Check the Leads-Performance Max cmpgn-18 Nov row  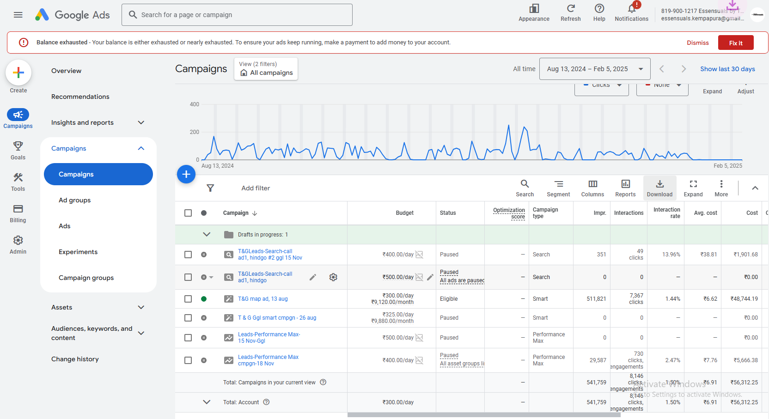click(188, 360)
